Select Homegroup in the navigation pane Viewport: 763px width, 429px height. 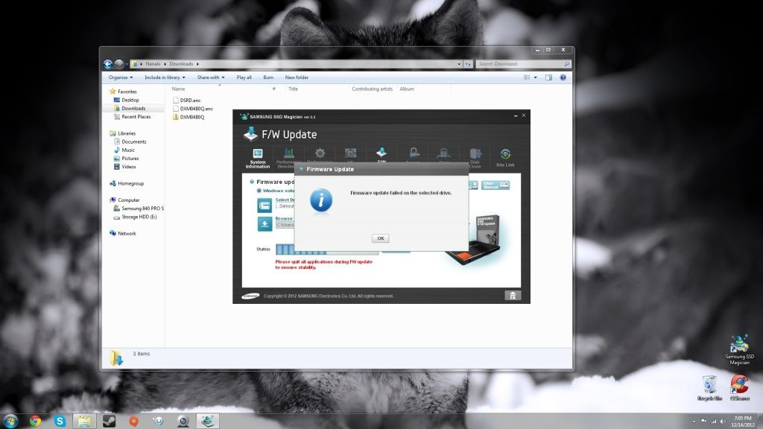(x=130, y=183)
